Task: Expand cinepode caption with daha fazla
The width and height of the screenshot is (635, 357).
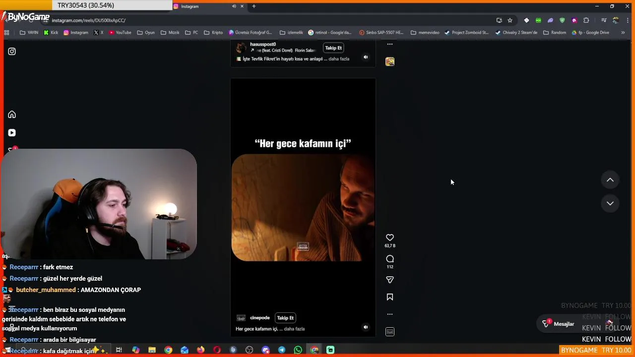Action: click(294, 329)
